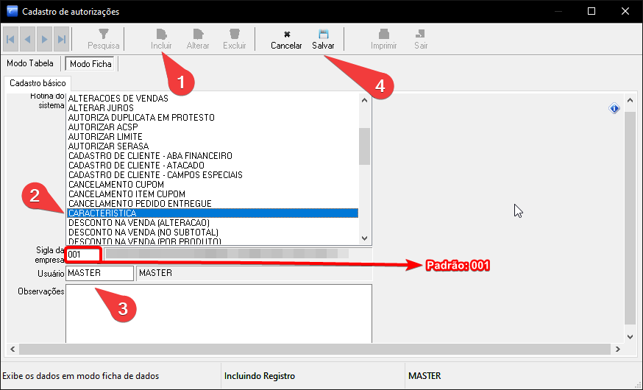Click the Sair exit icon
Screen dimensions: 643x390
point(420,35)
